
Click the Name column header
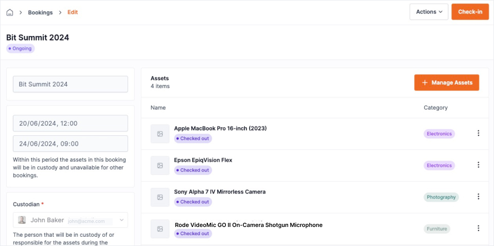click(158, 108)
